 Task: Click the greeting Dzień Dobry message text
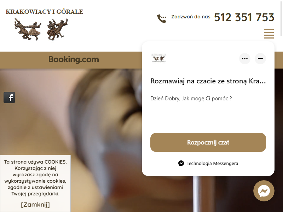191,99
